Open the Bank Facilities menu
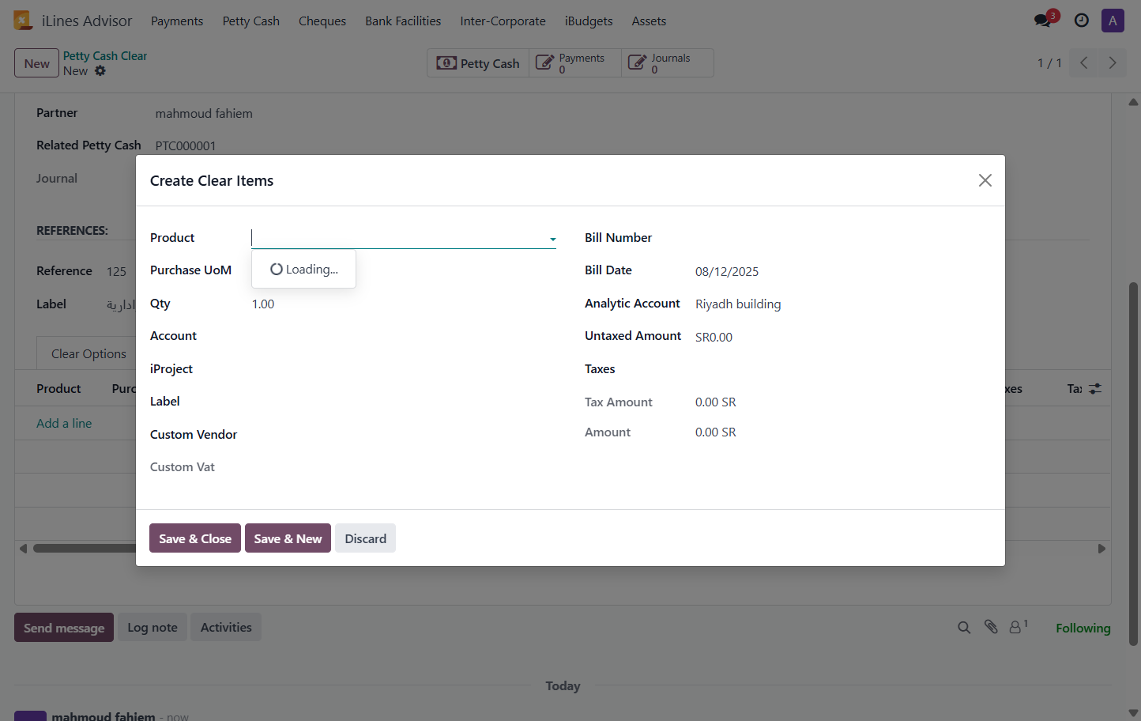This screenshot has width=1141, height=721. (403, 21)
